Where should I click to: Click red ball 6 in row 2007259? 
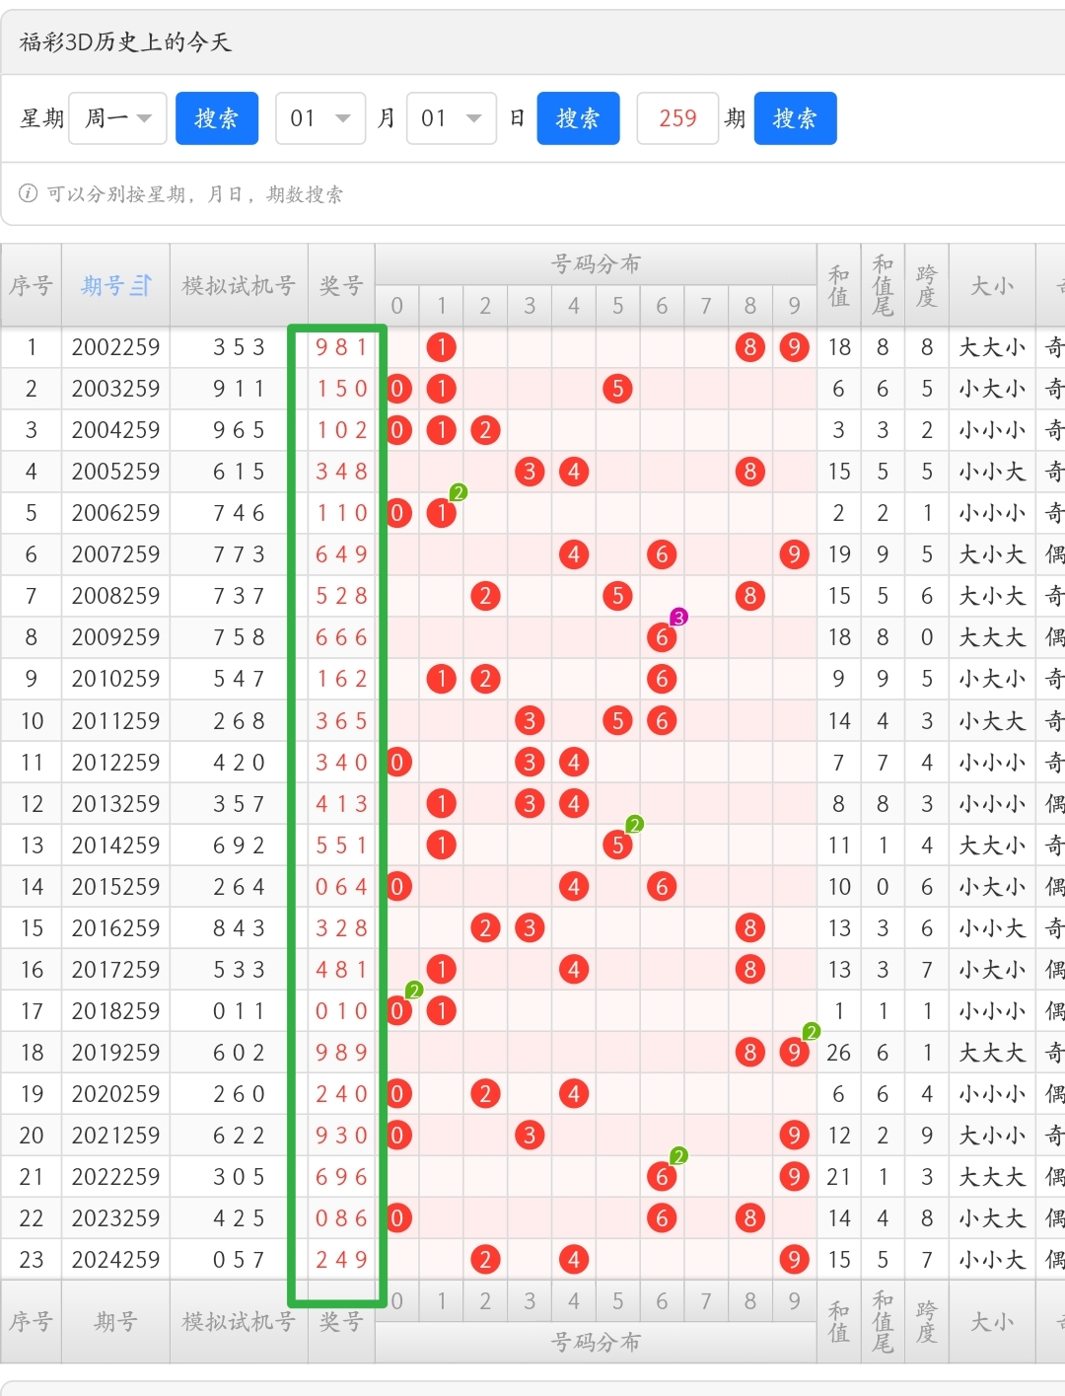[662, 554]
